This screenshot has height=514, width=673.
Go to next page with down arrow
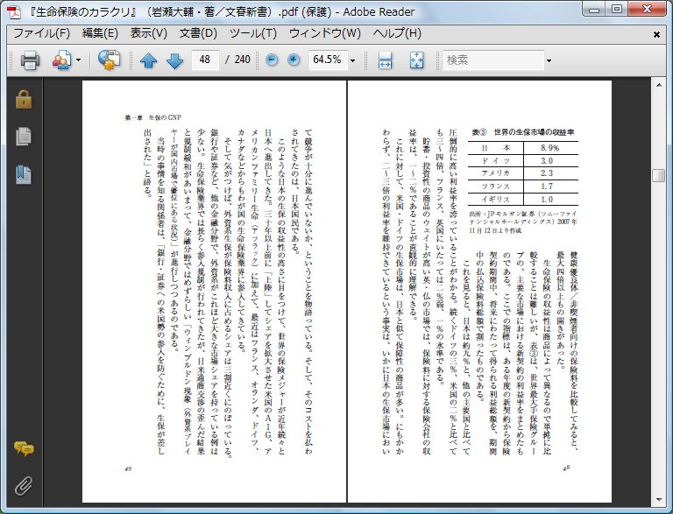[174, 60]
